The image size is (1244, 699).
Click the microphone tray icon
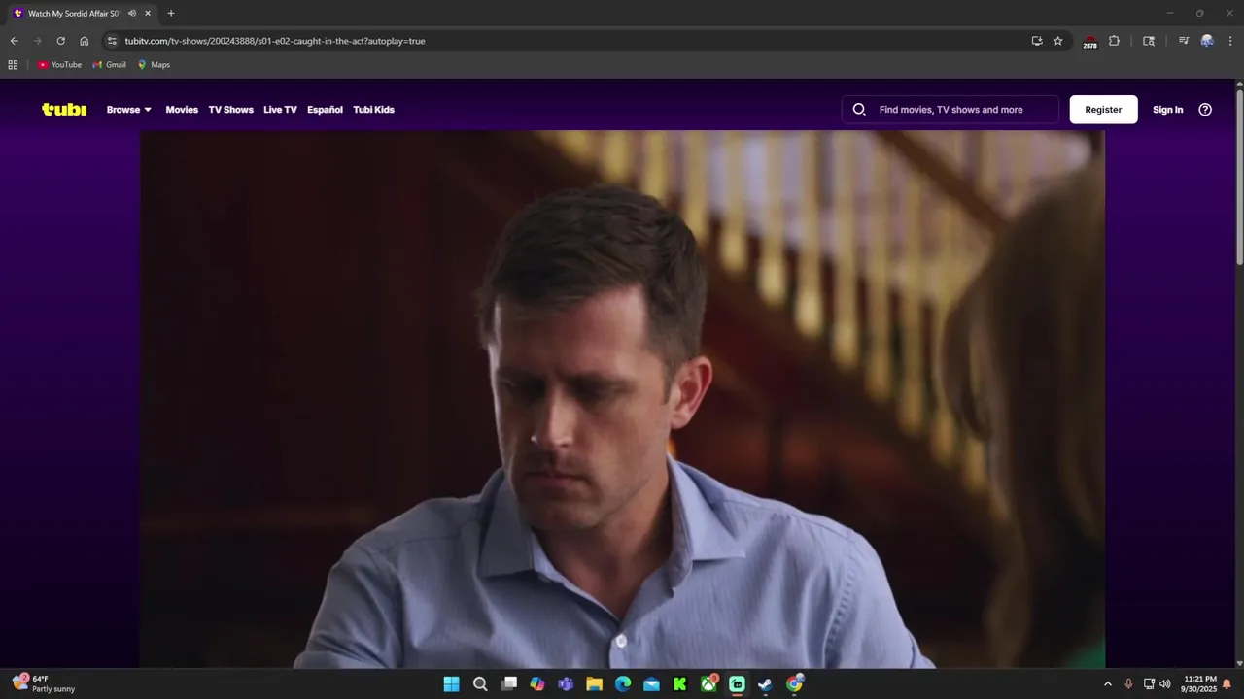[x=1128, y=684]
